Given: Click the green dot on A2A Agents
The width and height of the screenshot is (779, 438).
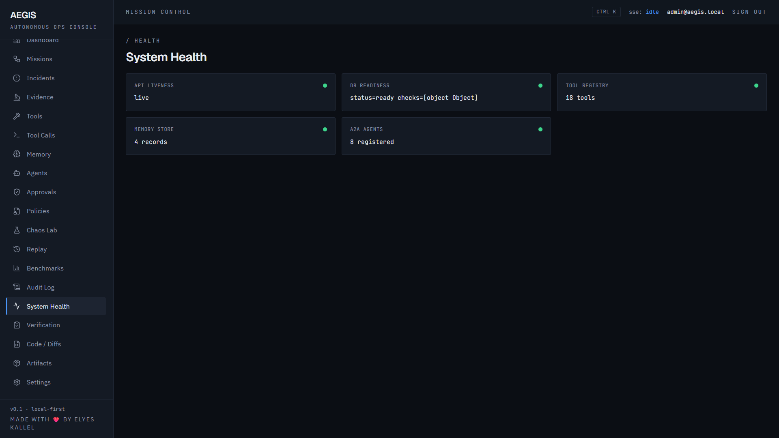Looking at the screenshot, I should [540, 129].
